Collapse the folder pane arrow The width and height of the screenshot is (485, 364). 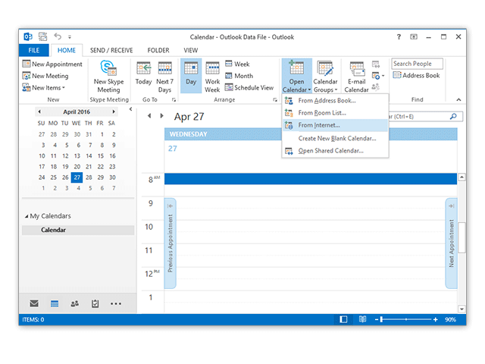[x=131, y=109]
